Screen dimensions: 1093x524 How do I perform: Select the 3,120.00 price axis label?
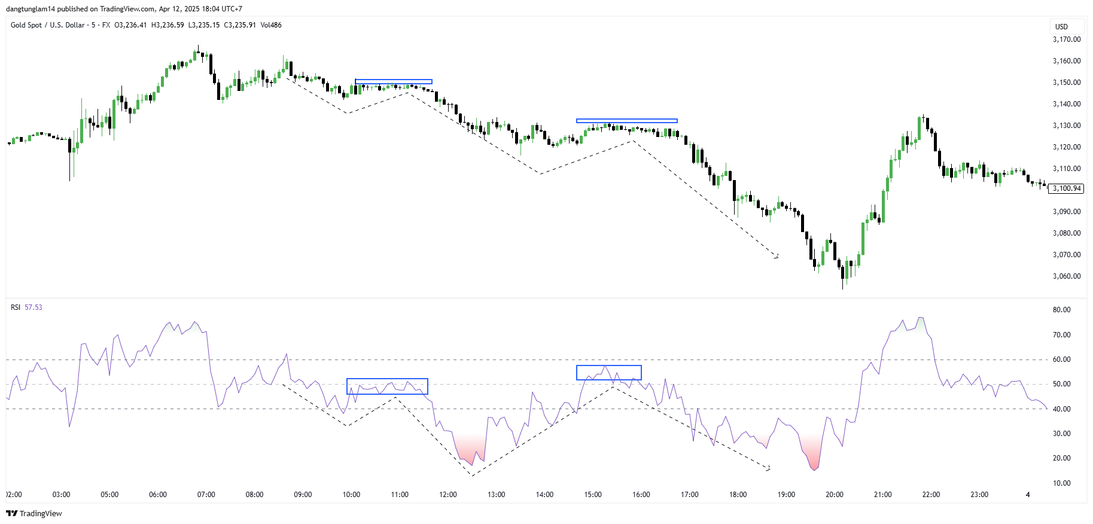pyautogui.click(x=1067, y=147)
